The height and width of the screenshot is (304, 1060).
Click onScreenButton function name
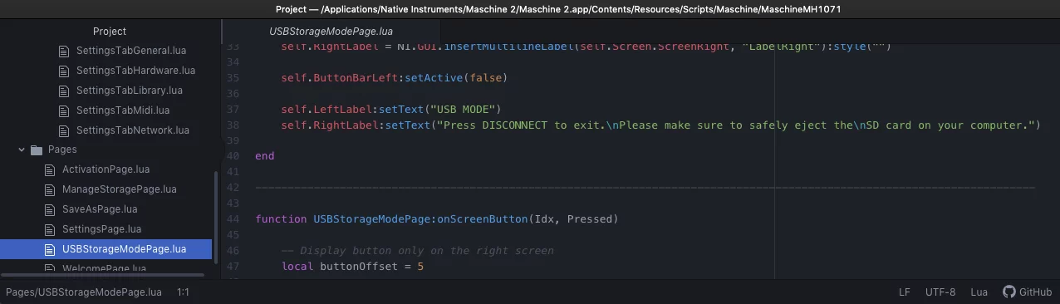483,219
